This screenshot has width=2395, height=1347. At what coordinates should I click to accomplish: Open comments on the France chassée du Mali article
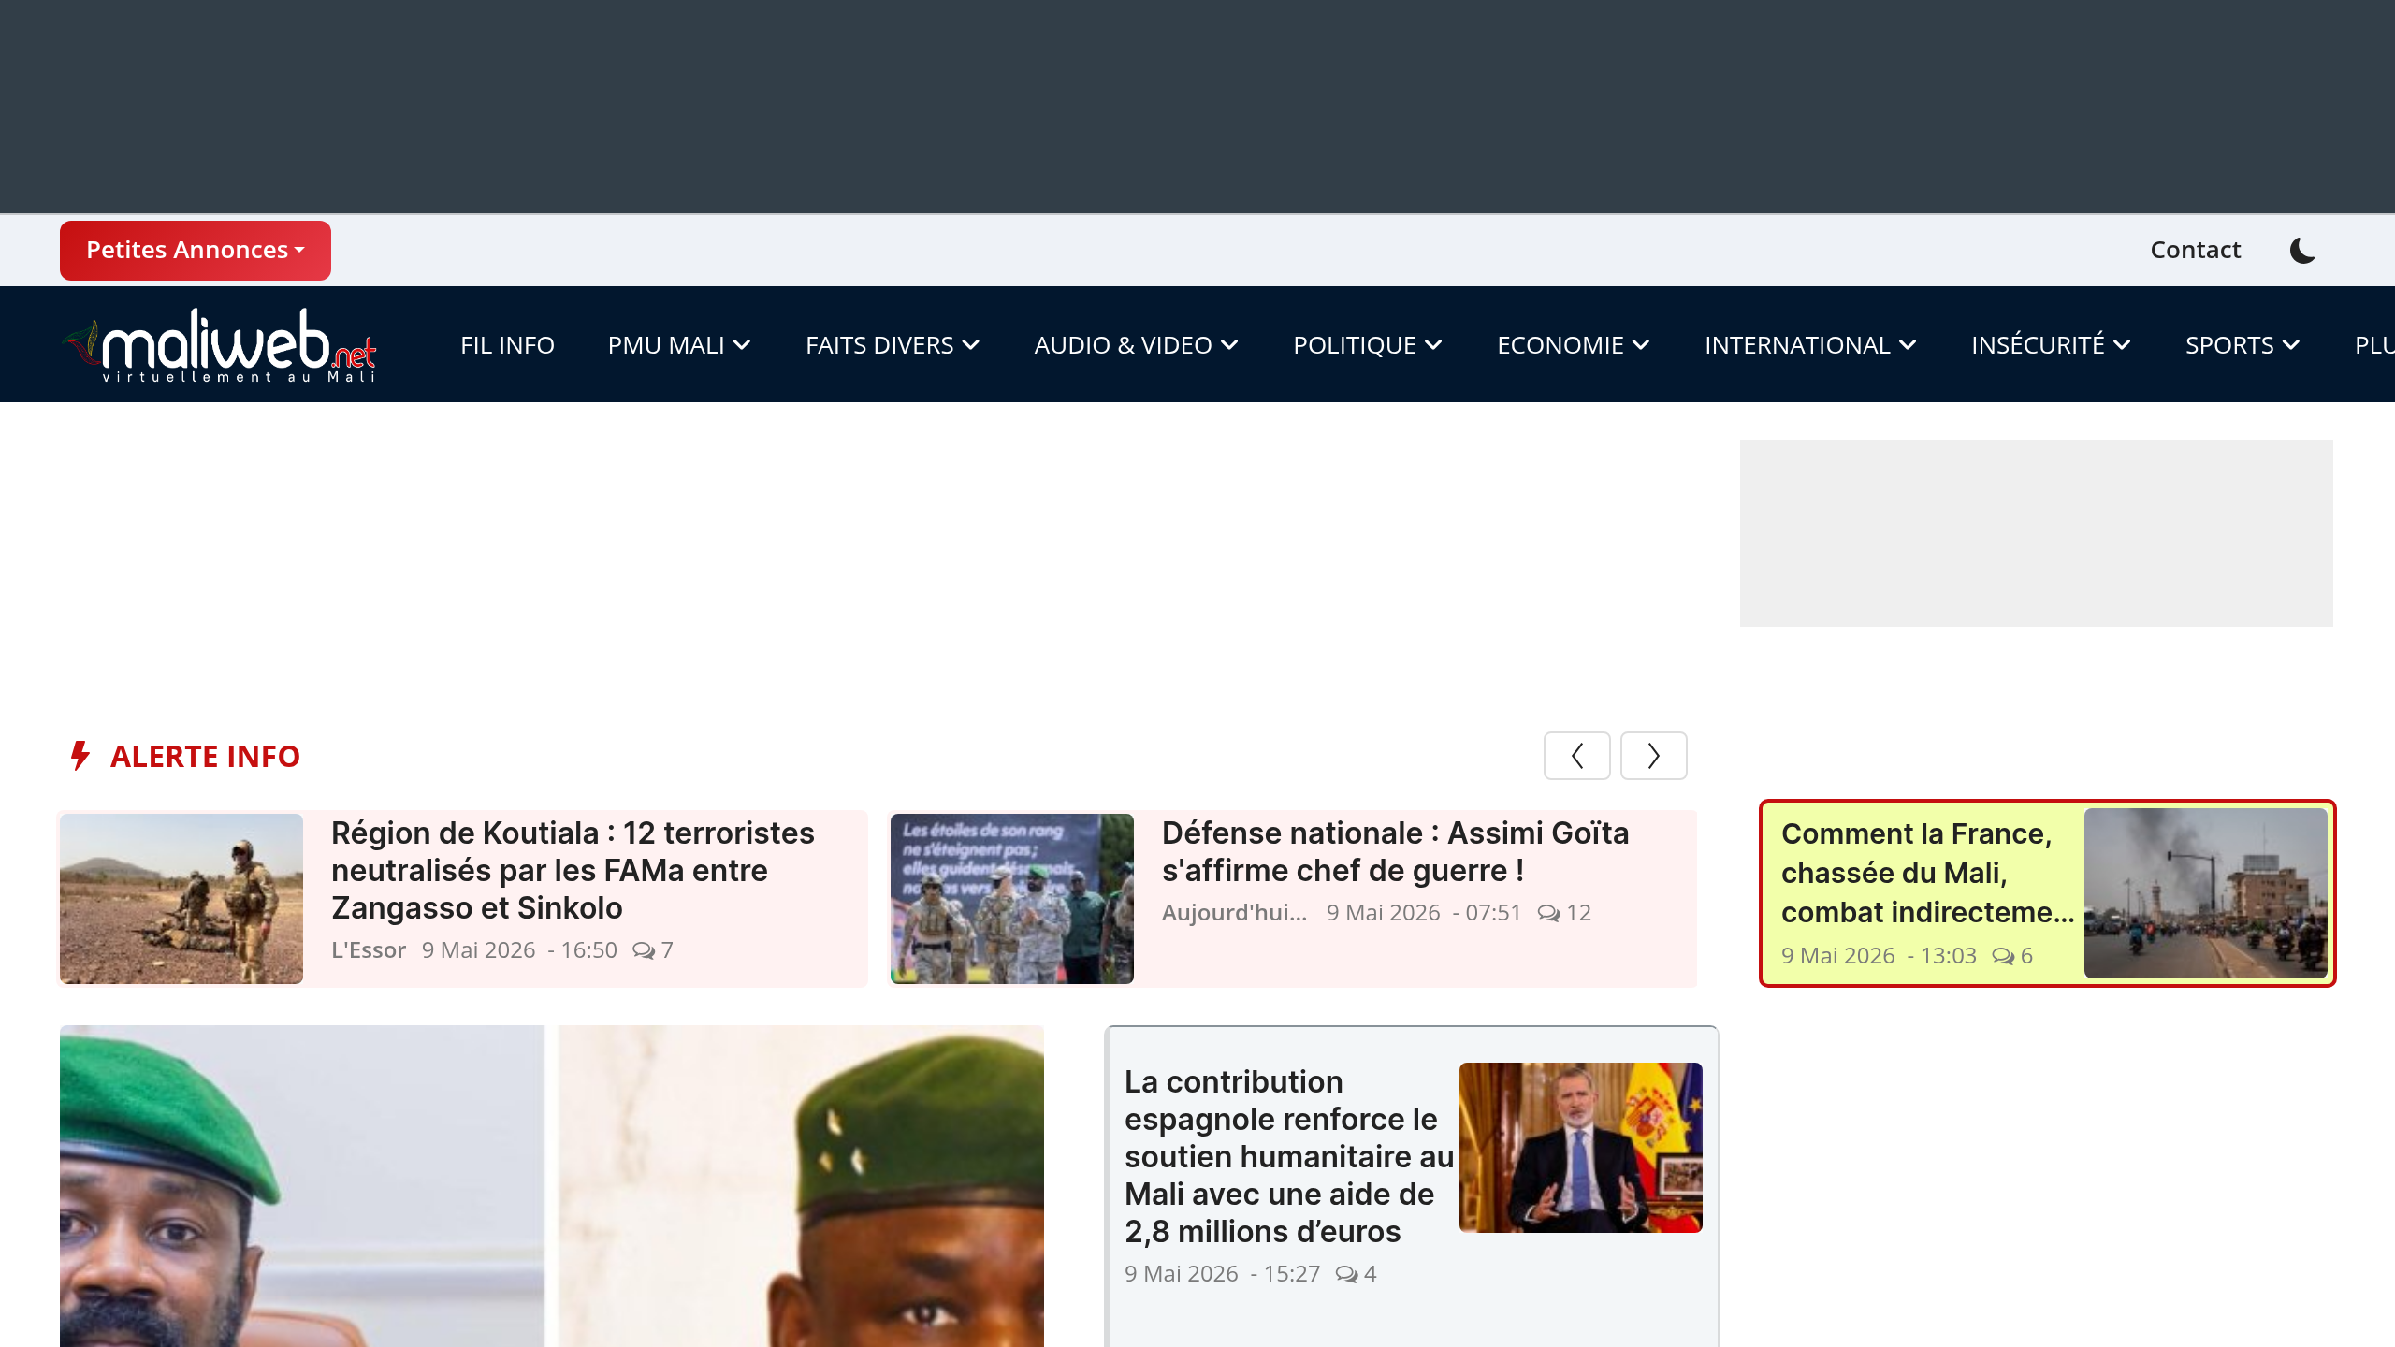point(2012,956)
